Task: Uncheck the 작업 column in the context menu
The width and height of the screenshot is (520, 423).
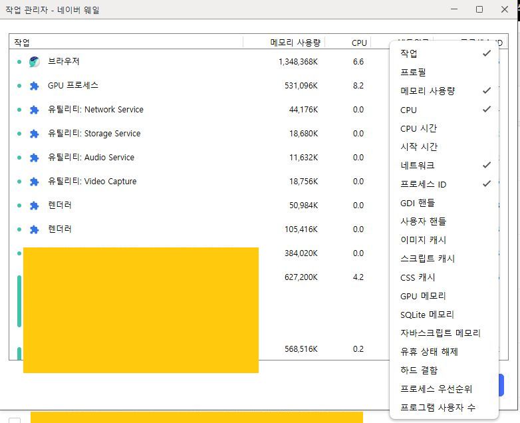Action: coord(444,53)
